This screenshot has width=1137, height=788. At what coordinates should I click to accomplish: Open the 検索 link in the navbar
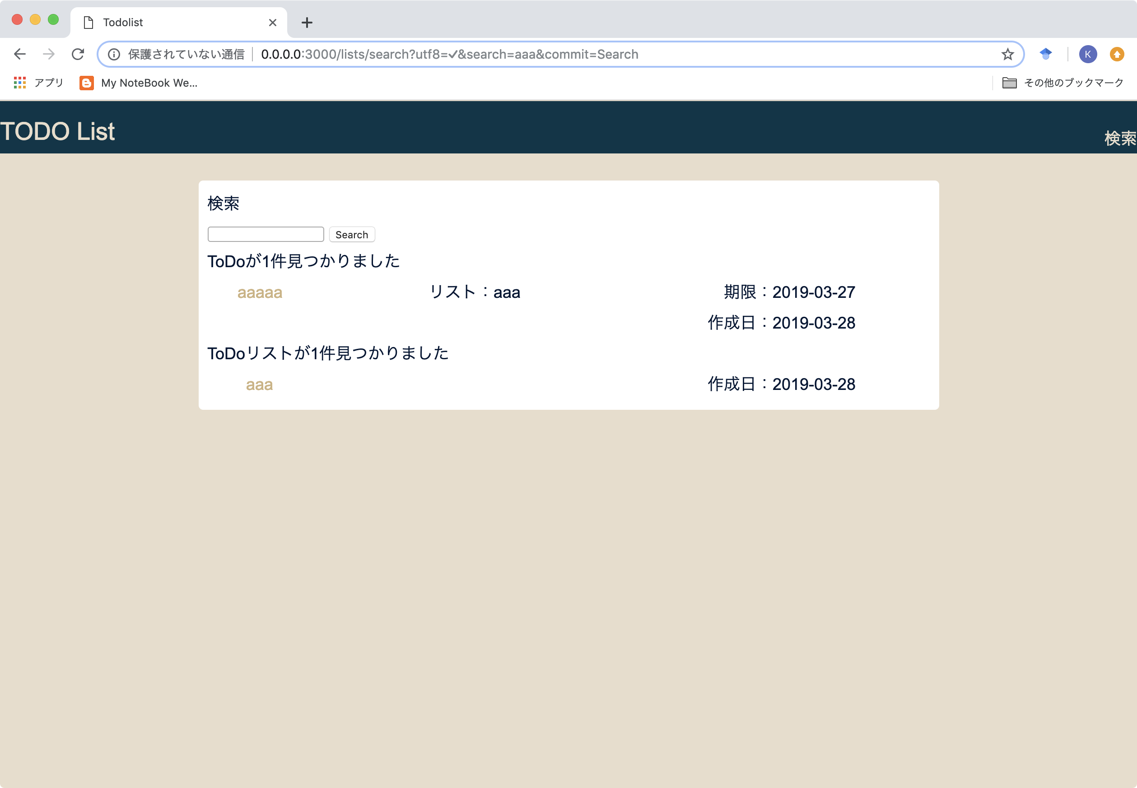(1120, 138)
